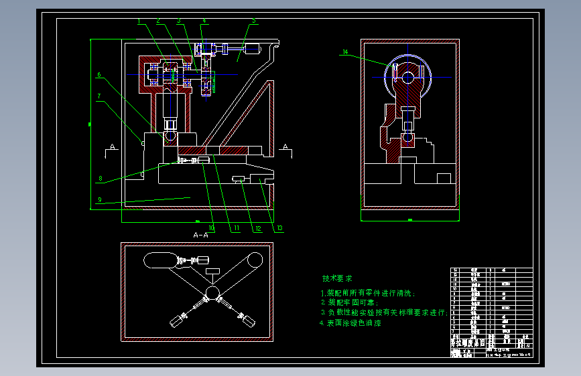Image resolution: width=581 pixels, height=376 pixels.
Task: Select requirement line 3 负载性能实验
Action: tap(384, 312)
